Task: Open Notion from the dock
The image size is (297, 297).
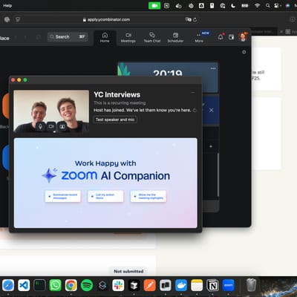Action: 212,285
